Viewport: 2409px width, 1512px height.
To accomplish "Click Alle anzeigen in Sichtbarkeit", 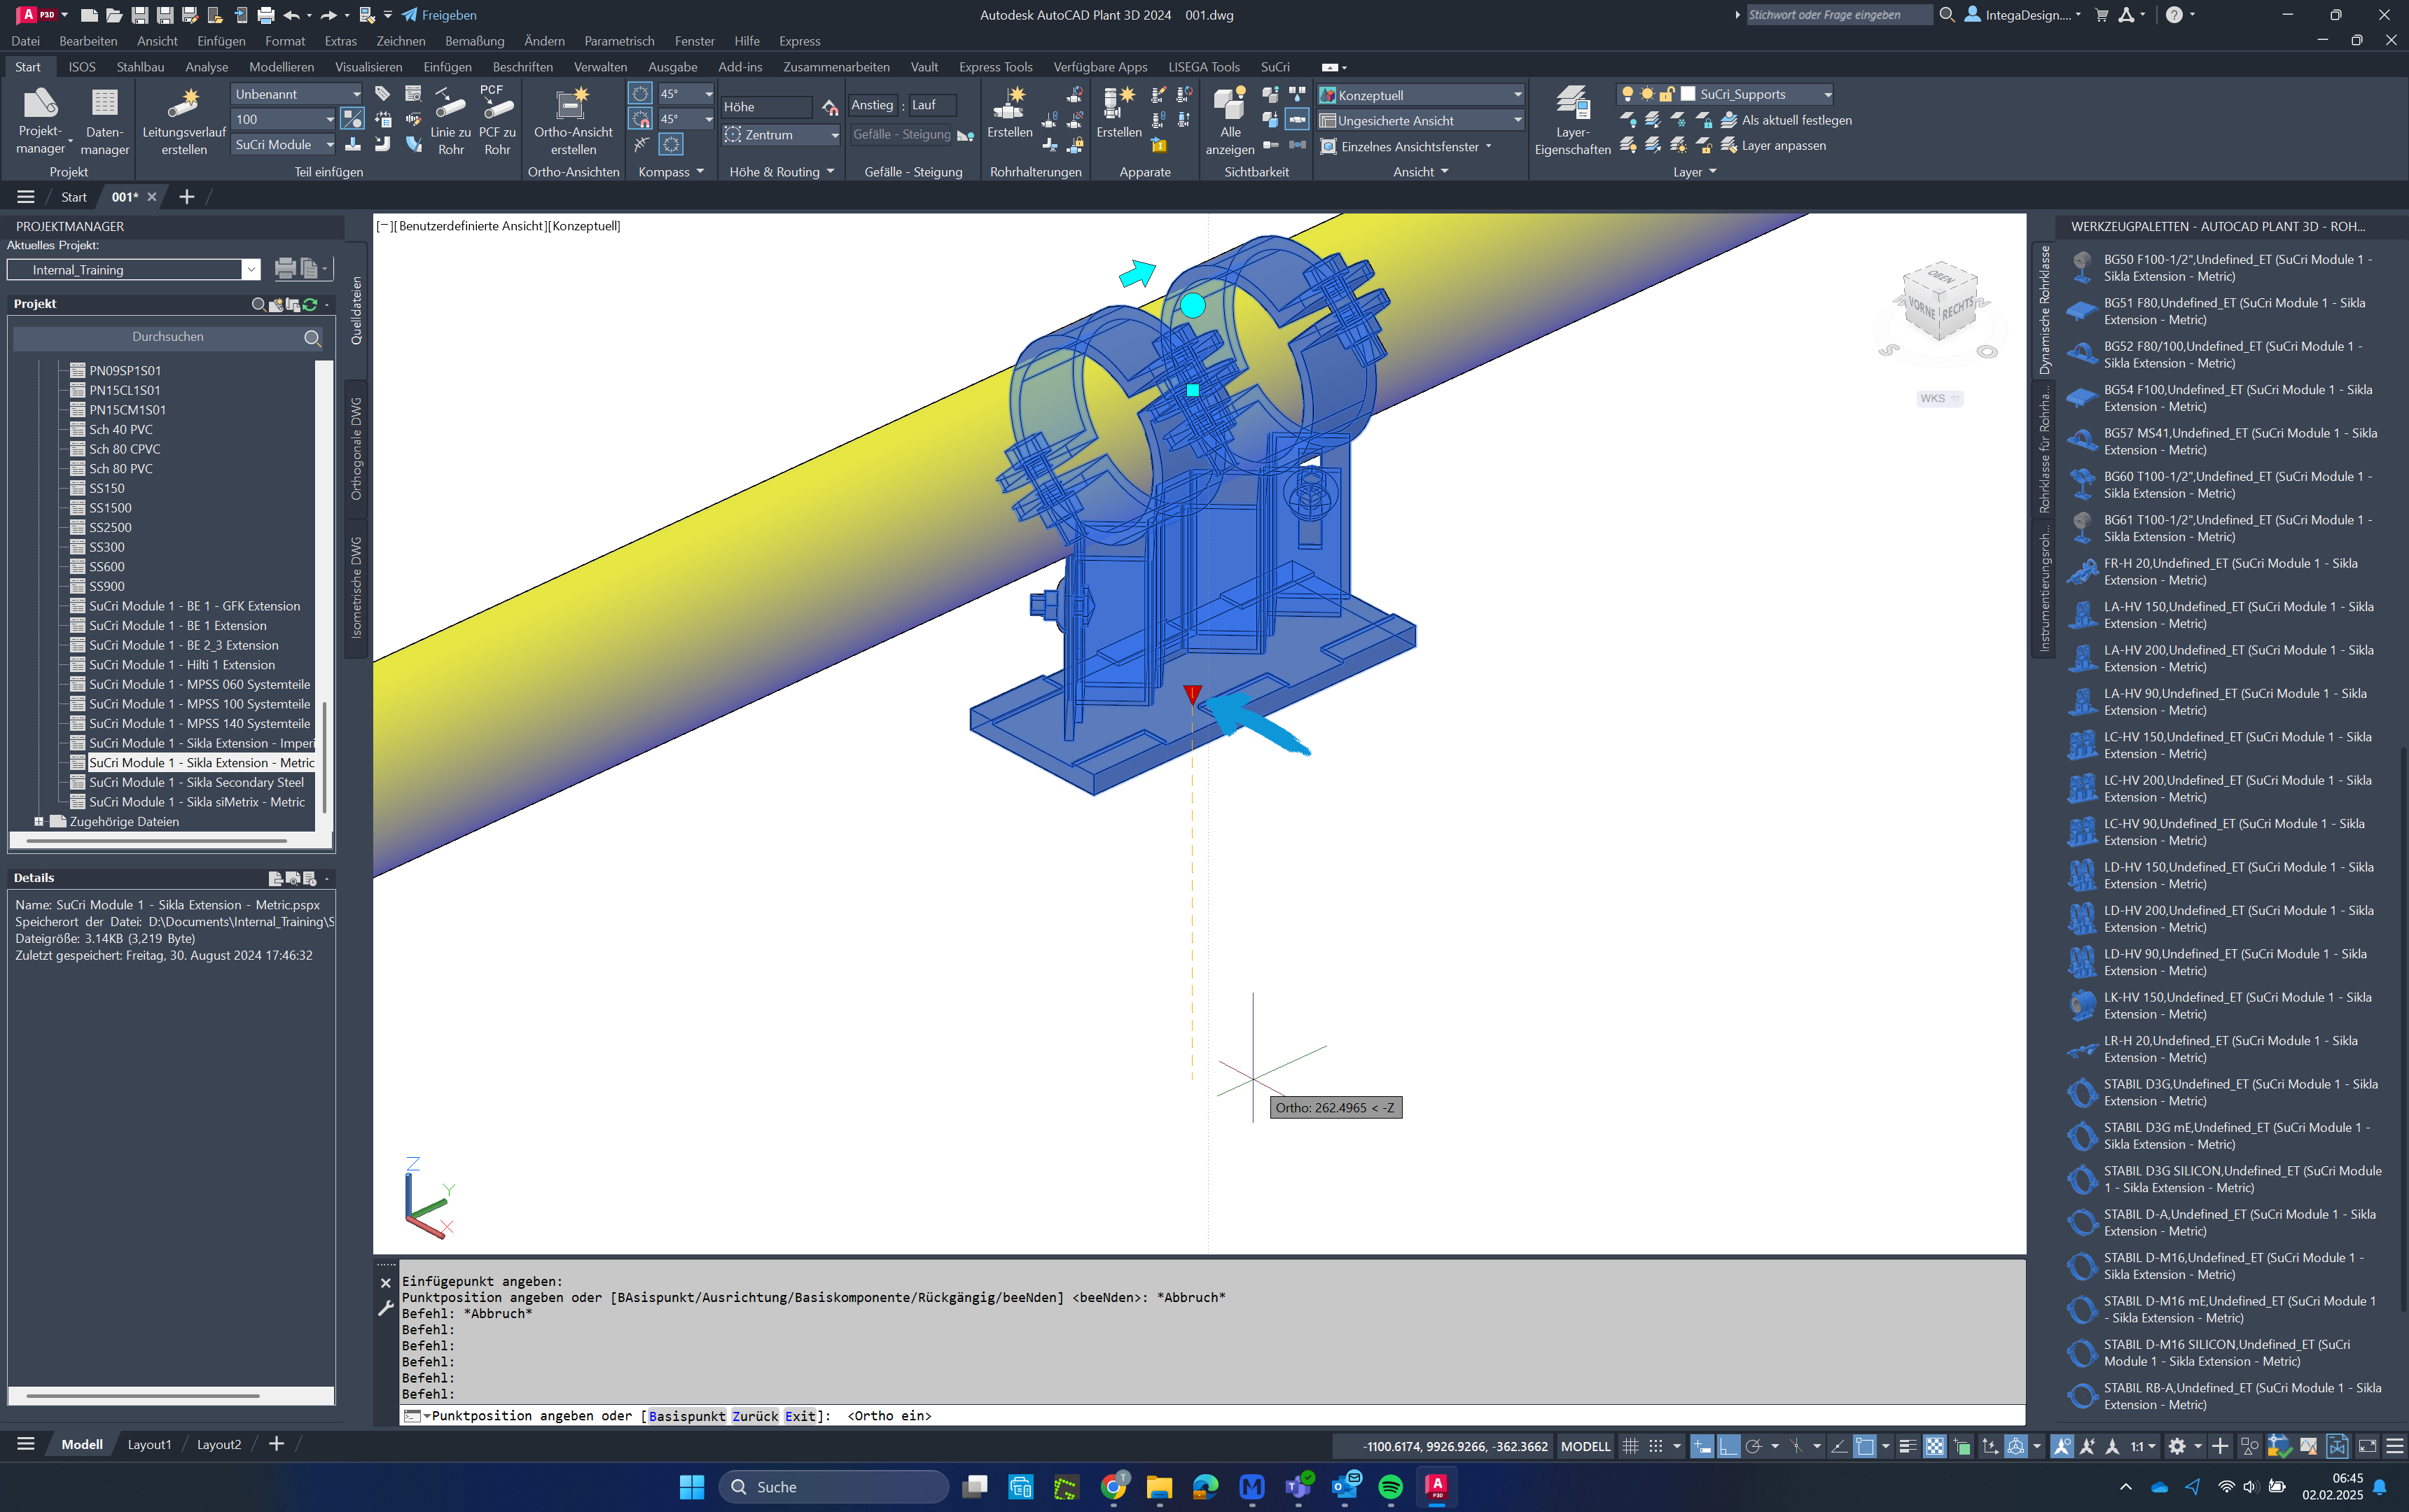I will click(1230, 121).
